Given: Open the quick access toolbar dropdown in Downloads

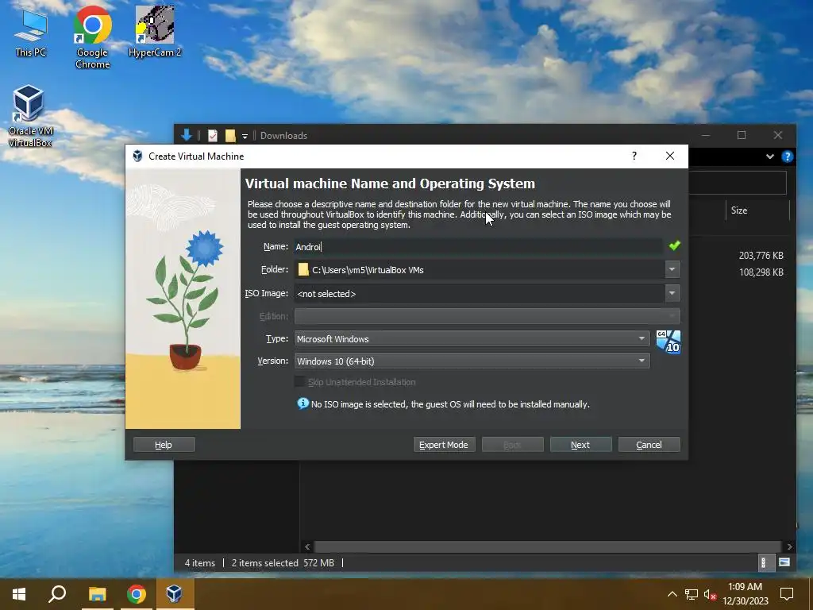Looking at the screenshot, I should point(245,137).
